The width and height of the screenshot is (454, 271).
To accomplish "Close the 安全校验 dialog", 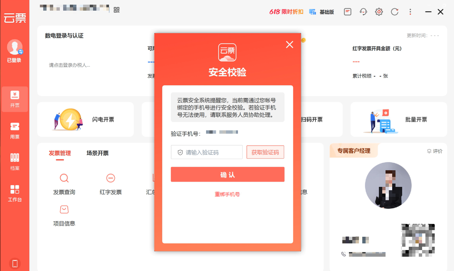I will coord(289,45).
